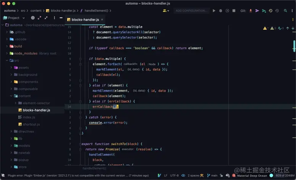The image size is (296, 180).
Task: Open Search Everywhere magnifier icon
Action: pos(285,11)
